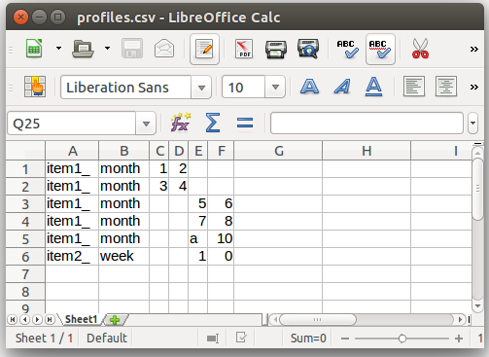Click cell D2 containing 4
Screen dimensions: 489x357
click(x=179, y=187)
